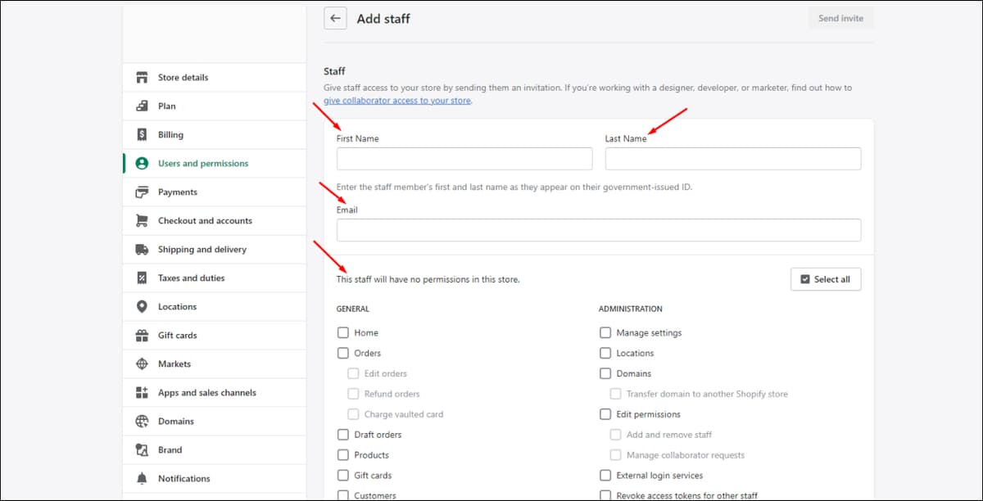This screenshot has height=501, width=983.
Task: Click the Users and permissions person icon
Action: [142, 164]
